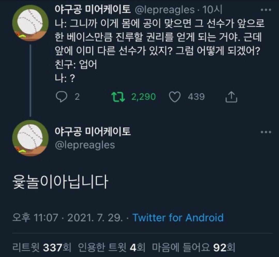Open more options on the 윷놀이아닙니다 tweet
Screen dimensions: 279x257
pos(266,132)
